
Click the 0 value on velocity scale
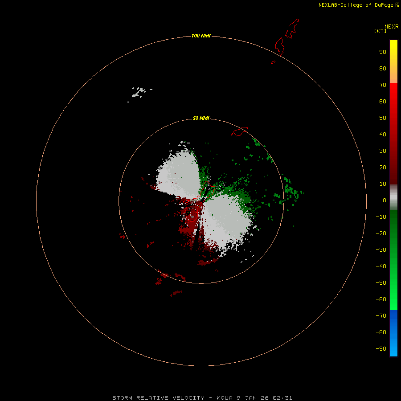(x=385, y=200)
